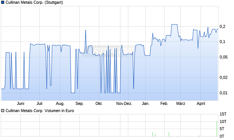Image resolution: width=234 pixels, height=140 pixels.
Task: Click the '0,05' price axis value
Action: tap(224, 57)
